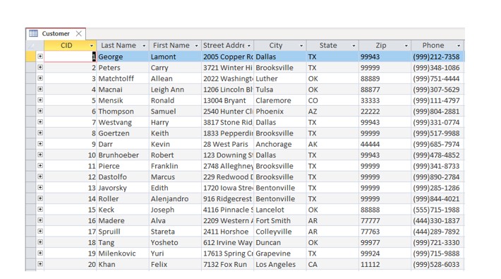Select the Customer table tab

tap(56, 34)
